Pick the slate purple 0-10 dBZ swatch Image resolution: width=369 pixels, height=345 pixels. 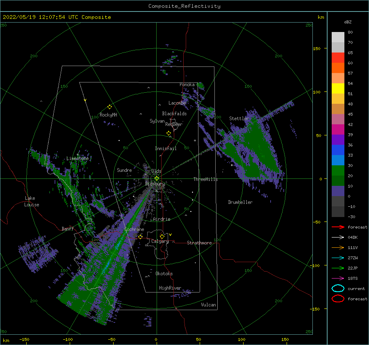pos(338,191)
